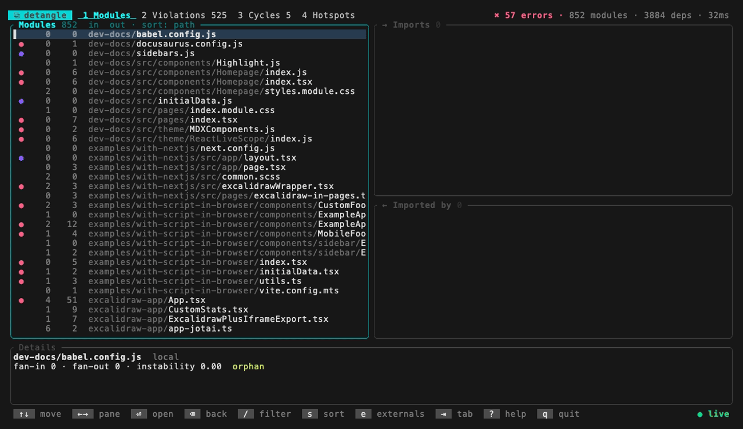Select ExcalidrawPlusIframeExport.tsx row

(190, 319)
